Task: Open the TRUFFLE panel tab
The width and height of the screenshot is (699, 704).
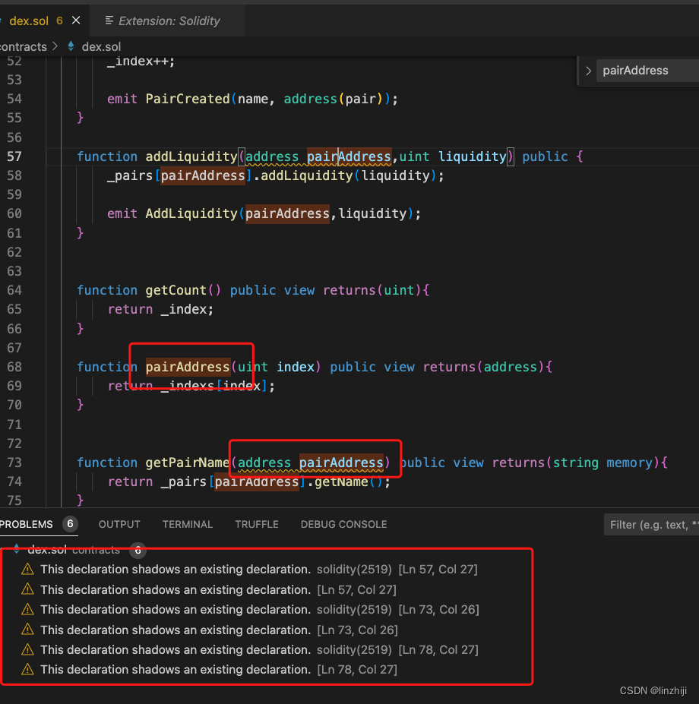Action: click(256, 524)
